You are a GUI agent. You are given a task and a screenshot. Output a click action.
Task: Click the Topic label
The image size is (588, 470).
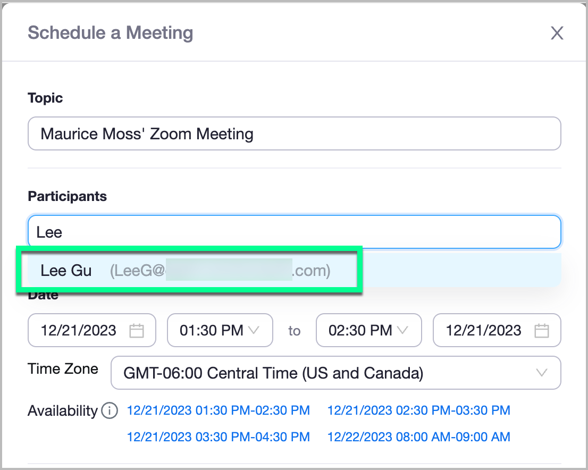45,98
